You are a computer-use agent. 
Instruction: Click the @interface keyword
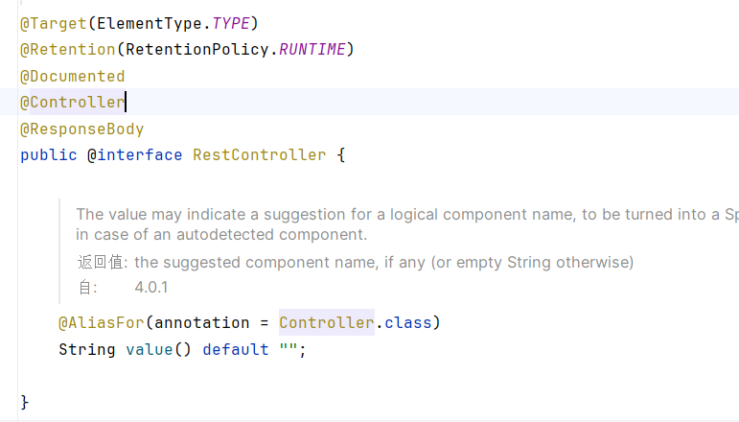coord(135,155)
